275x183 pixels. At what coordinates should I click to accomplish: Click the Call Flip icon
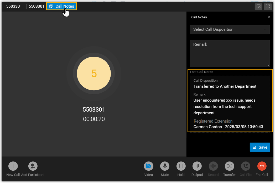point(246,166)
